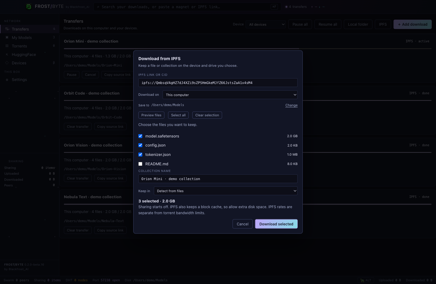This screenshot has width=436, height=284.
Task: Open the Local folder button
Action: click(x=358, y=24)
